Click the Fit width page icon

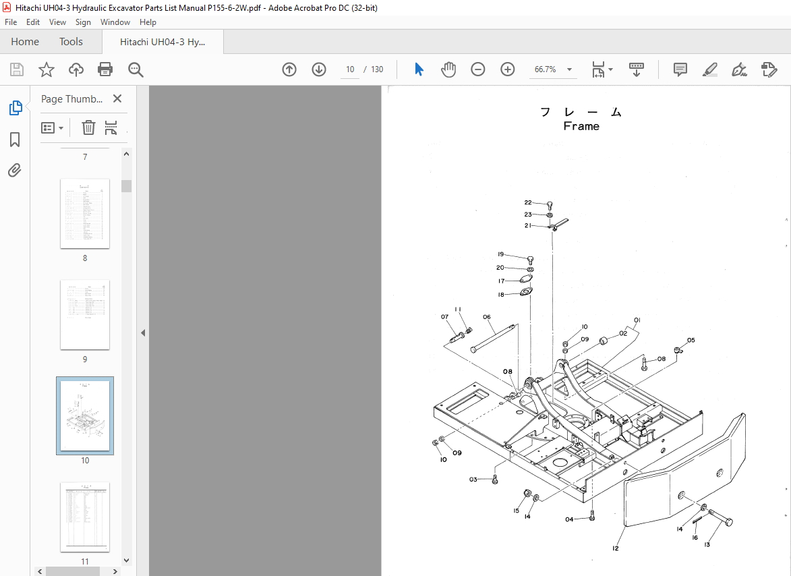[597, 69]
